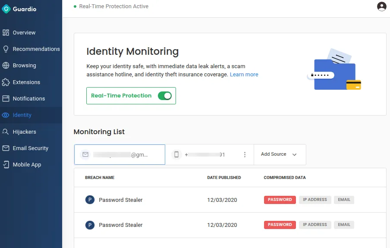The height and width of the screenshot is (248, 390).
Task: Click second Password Stealer P badge
Action: click(x=90, y=225)
